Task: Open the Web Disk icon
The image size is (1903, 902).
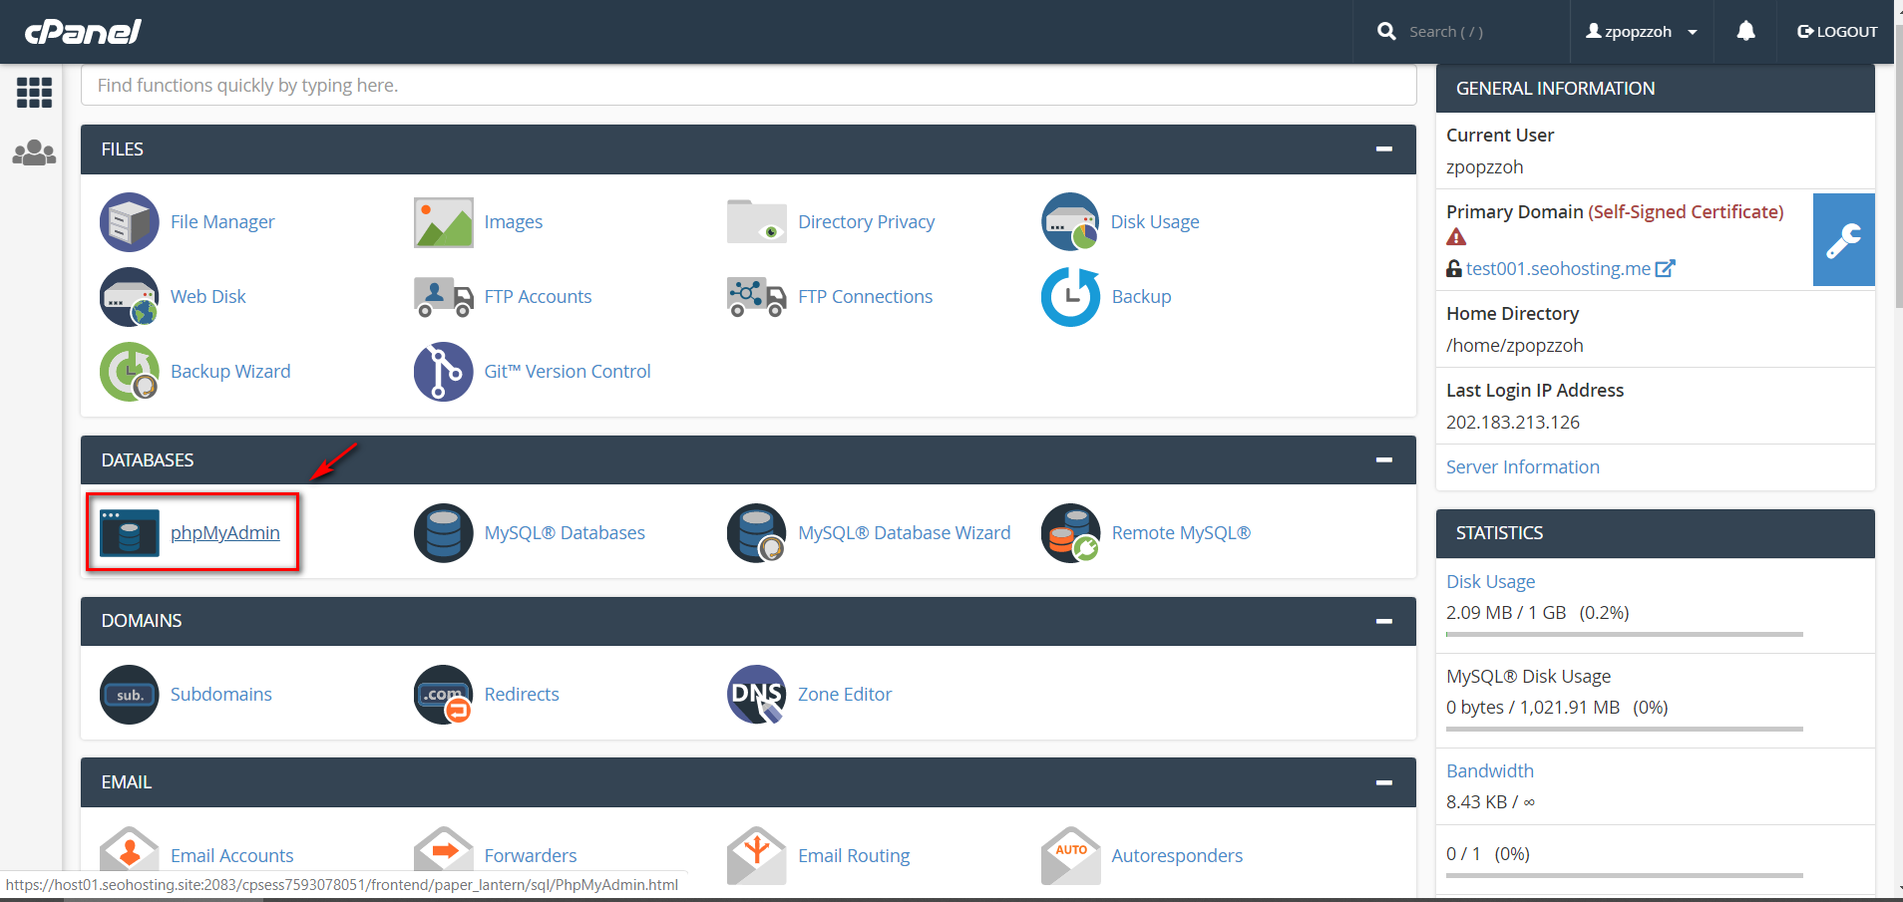Action: [x=130, y=297]
